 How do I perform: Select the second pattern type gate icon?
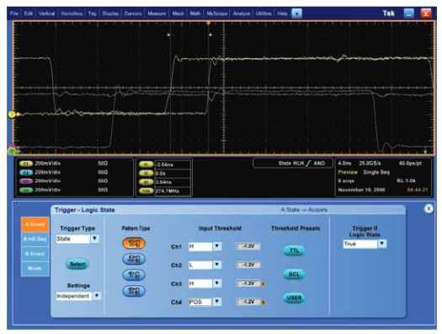pyautogui.click(x=134, y=259)
